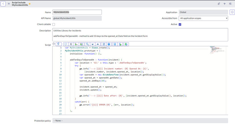Toggle the full screen editor icon
235x124 pixels.
tap(104, 44)
